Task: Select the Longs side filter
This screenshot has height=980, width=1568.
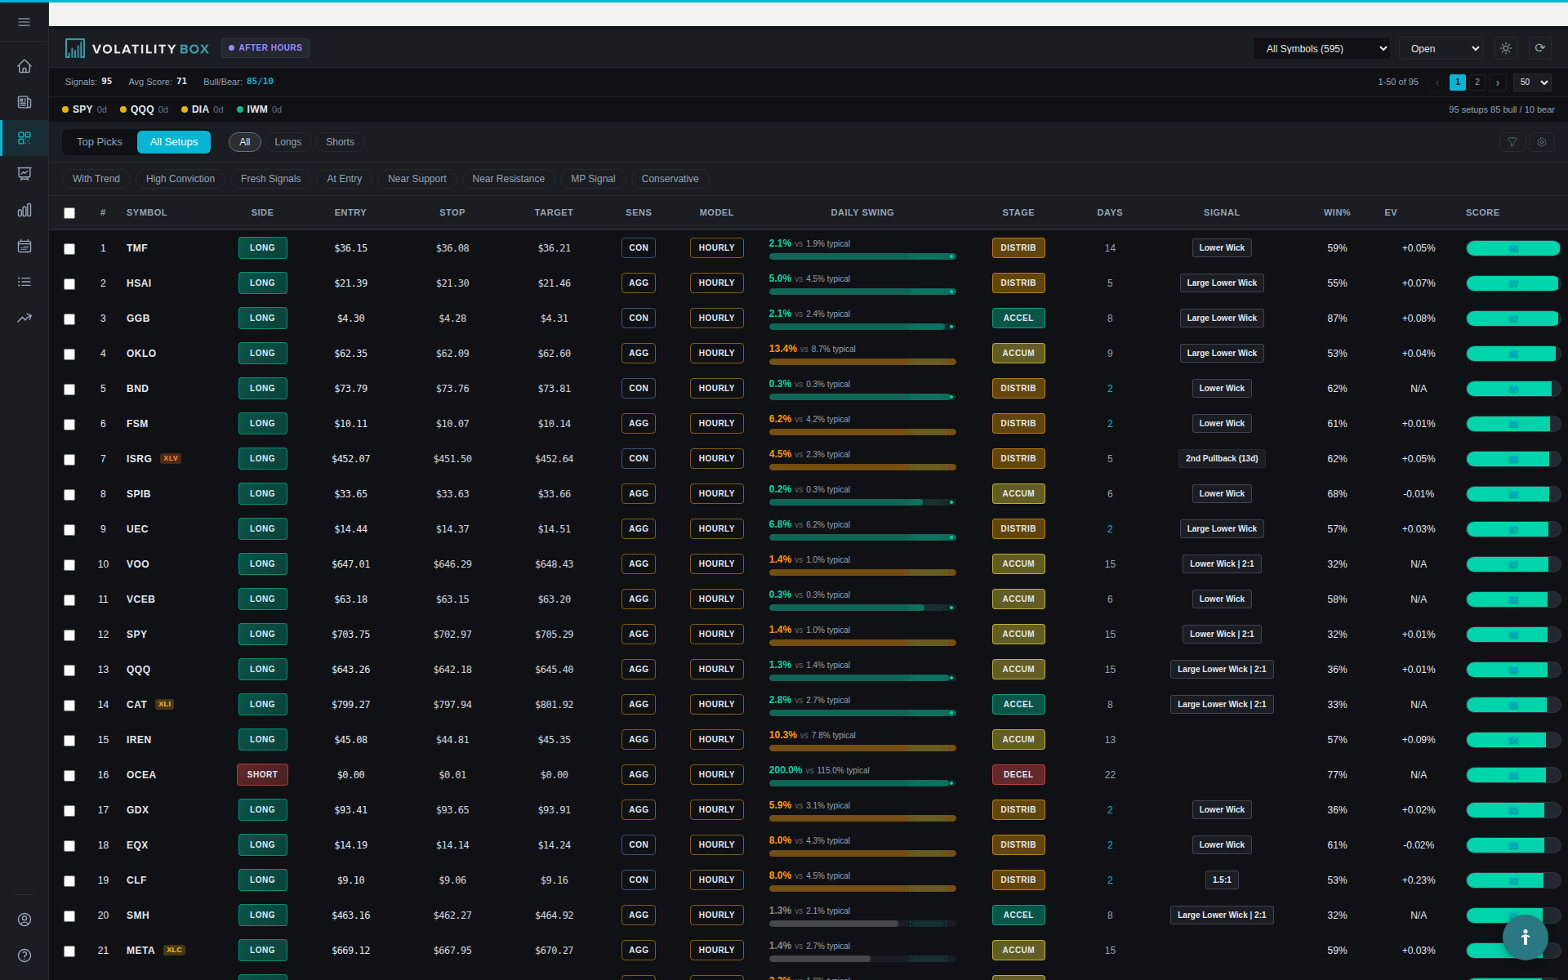Action: click(x=287, y=142)
